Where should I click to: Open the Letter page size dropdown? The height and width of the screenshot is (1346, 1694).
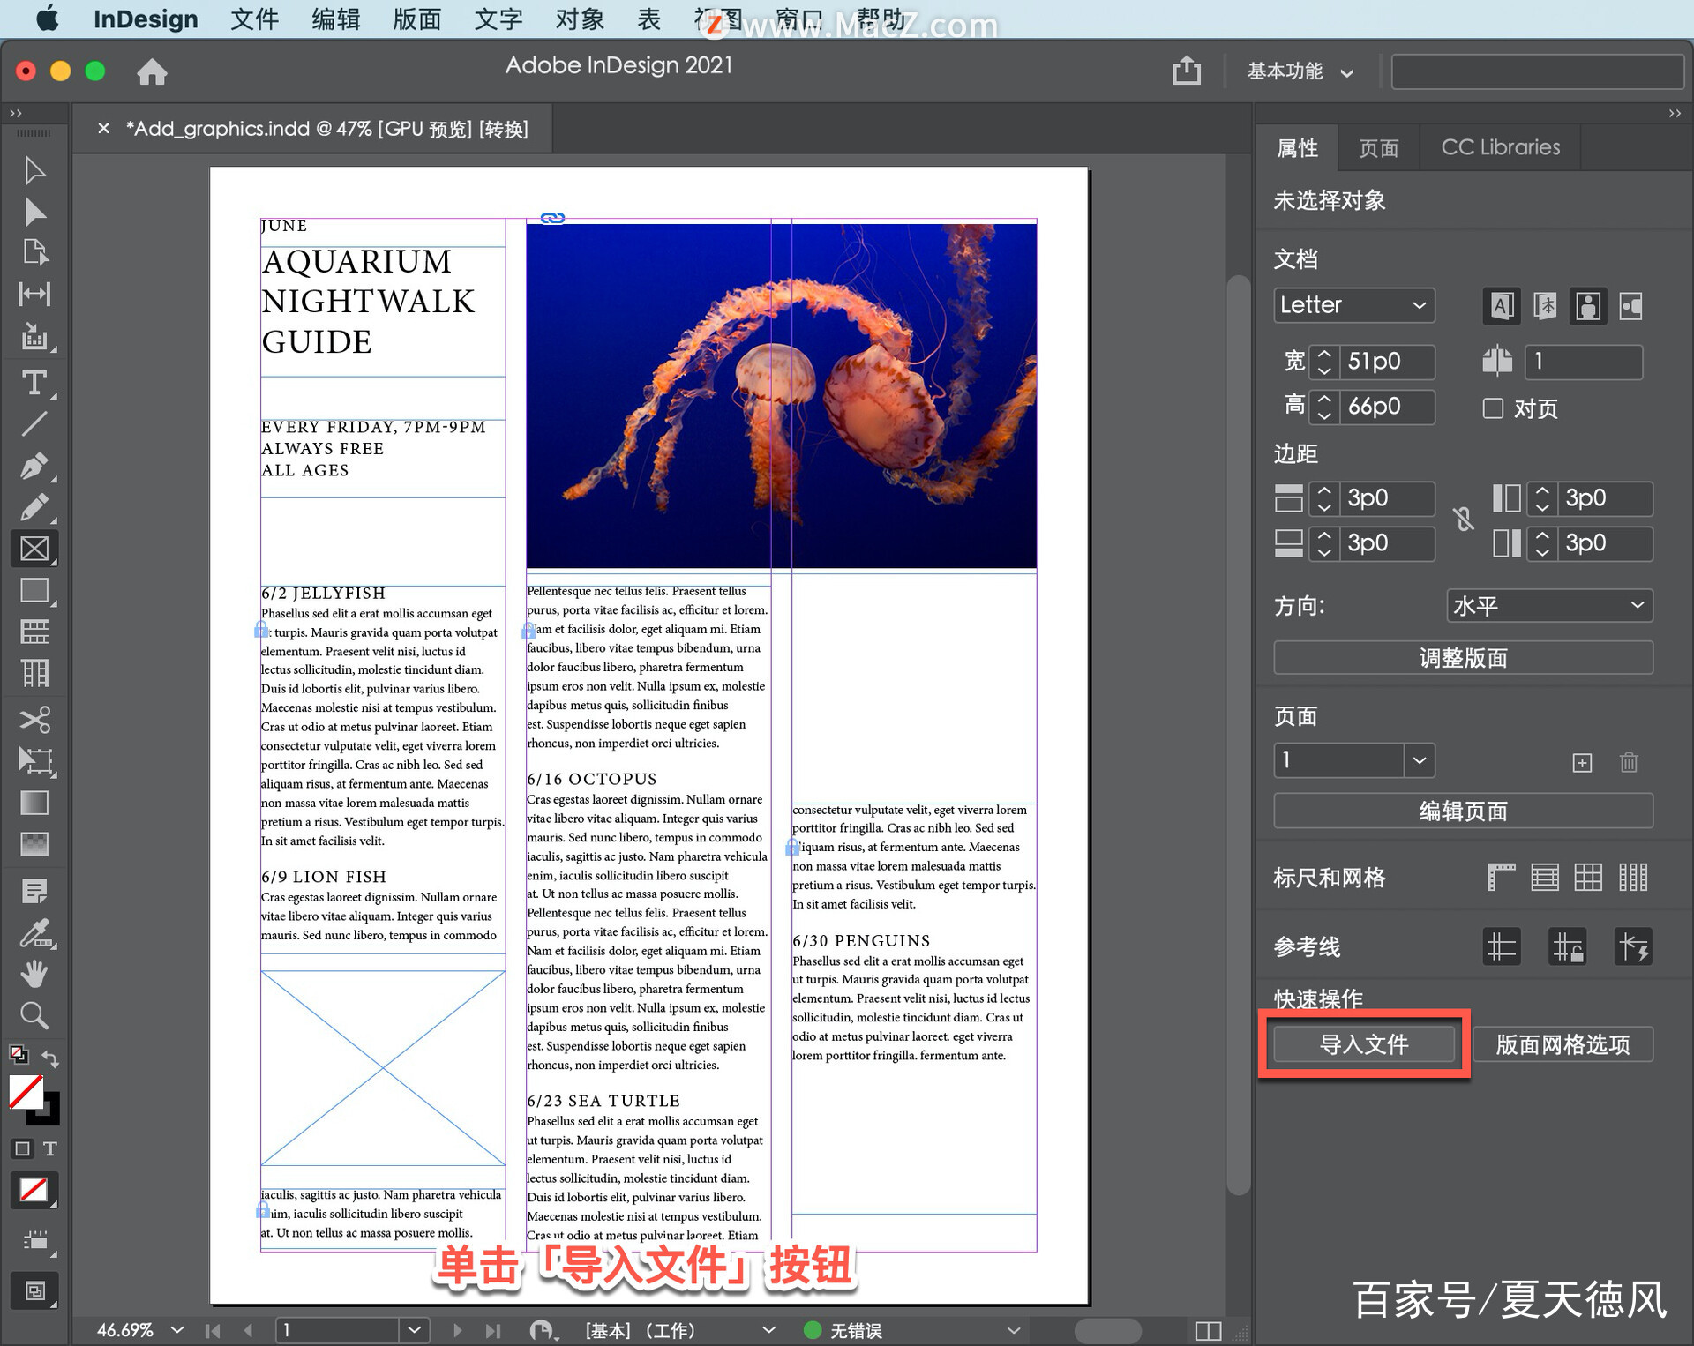pyautogui.click(x=1354, y=305)
